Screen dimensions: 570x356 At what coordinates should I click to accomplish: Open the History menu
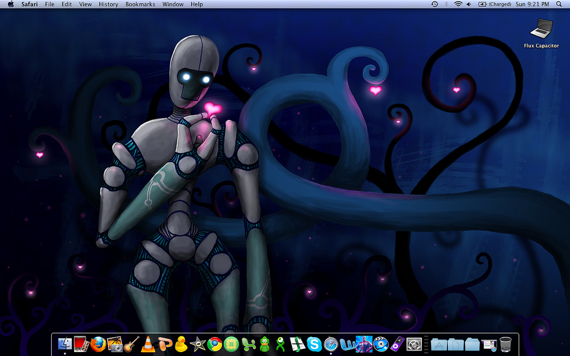pyautogui.click(x=109, y=4)
